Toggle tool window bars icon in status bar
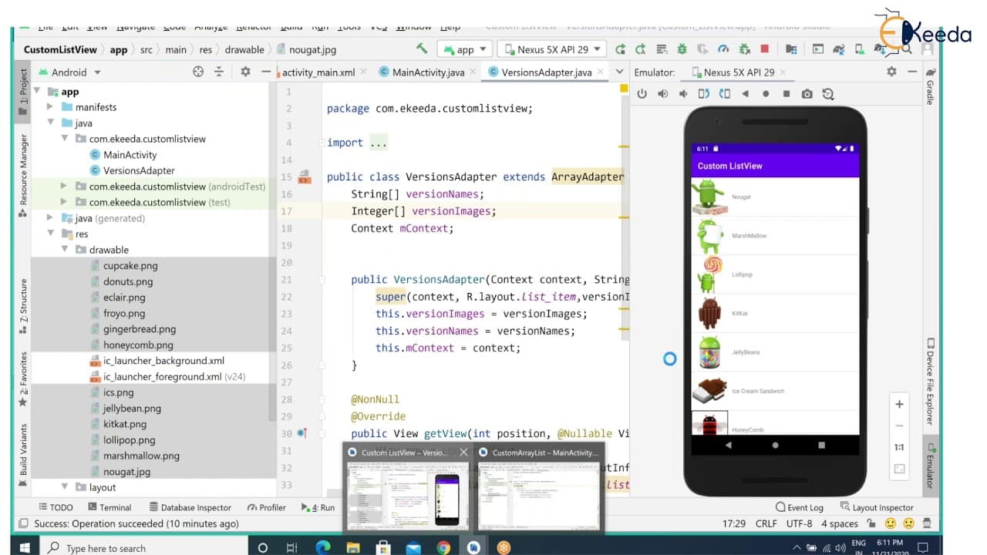Viewport: 987px width, 555px height. [x=22, y=523]
